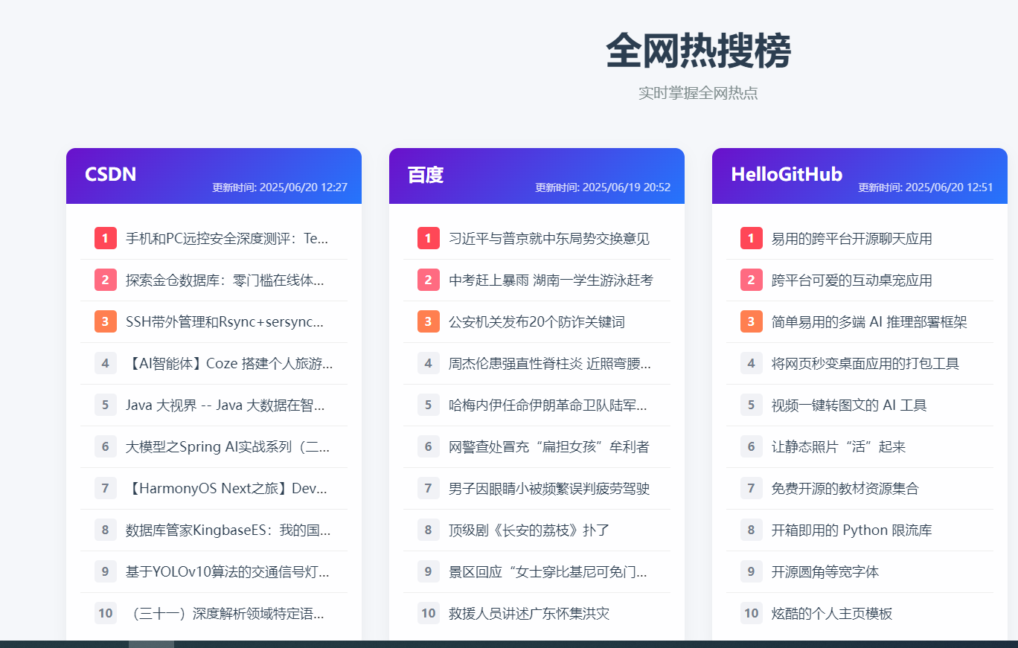Open HelloGitHub item 跨平台可爱的互动桌宠应用
Viewport: 1018px width, 648px height.
point(852,280)
